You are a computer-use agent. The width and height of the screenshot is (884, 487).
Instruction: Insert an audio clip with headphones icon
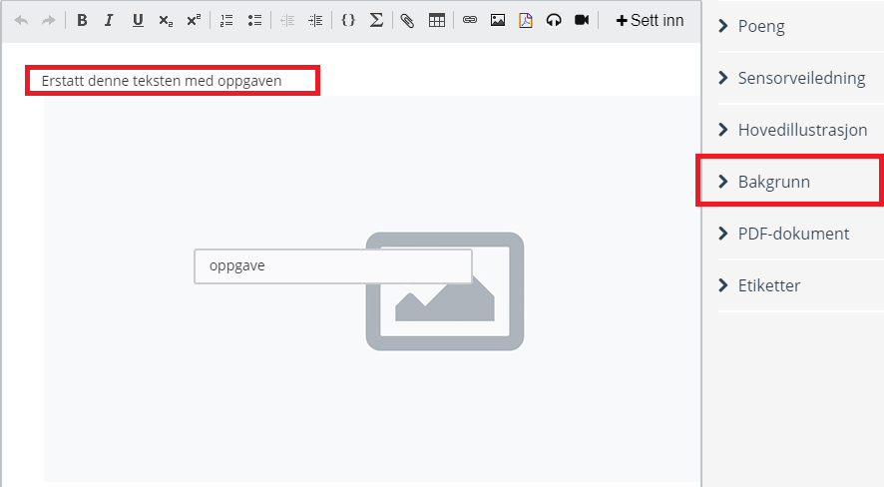coord(554,21)
